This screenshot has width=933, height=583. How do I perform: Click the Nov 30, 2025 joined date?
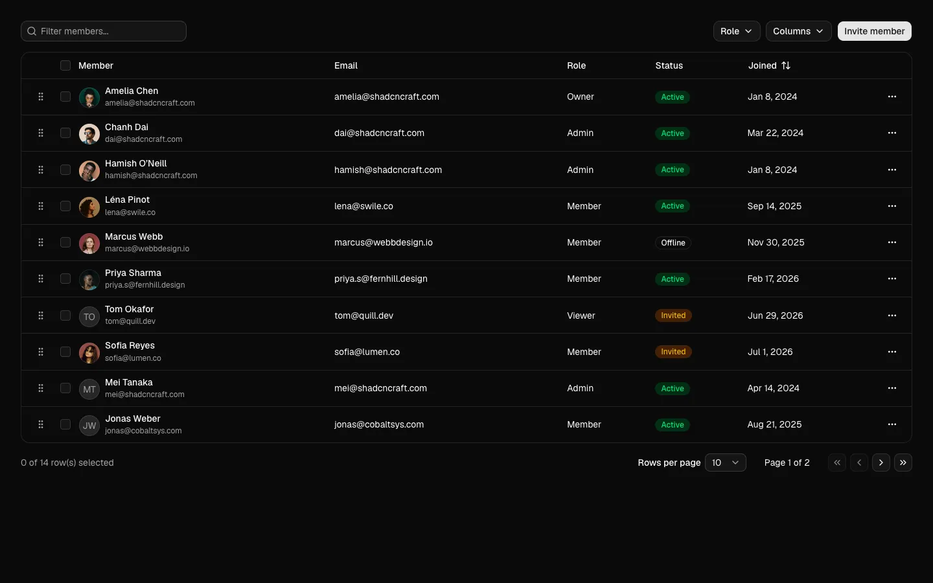pos(776,242)
